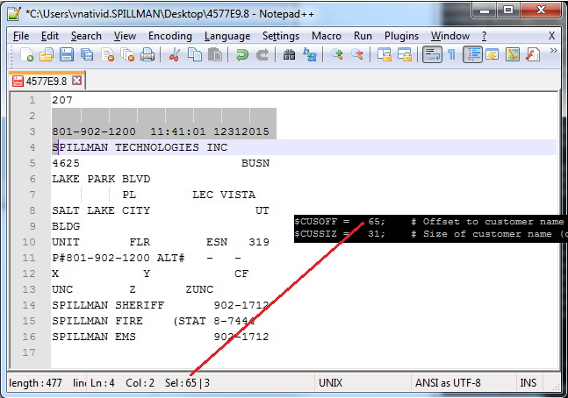
Task: Click the Save All toolbar icon
Action: click(87, 54)
